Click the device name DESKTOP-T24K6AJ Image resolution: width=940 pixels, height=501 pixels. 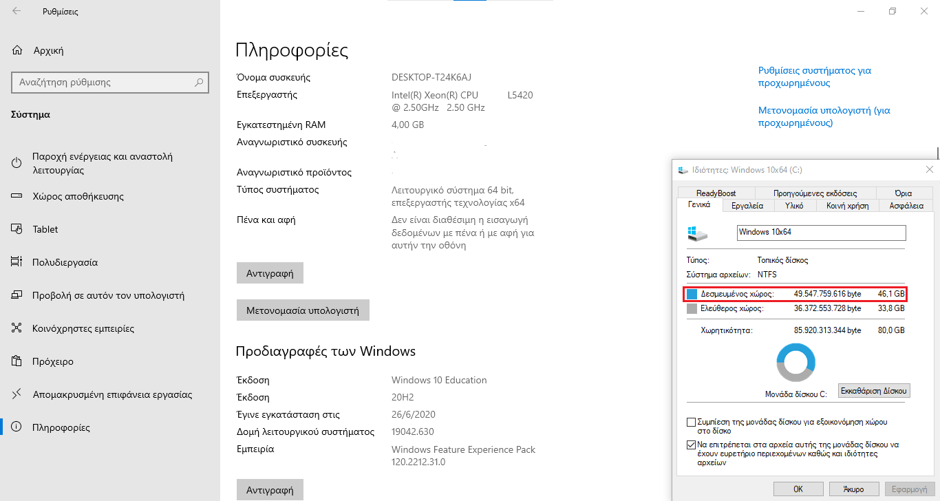tap(431, 77)
